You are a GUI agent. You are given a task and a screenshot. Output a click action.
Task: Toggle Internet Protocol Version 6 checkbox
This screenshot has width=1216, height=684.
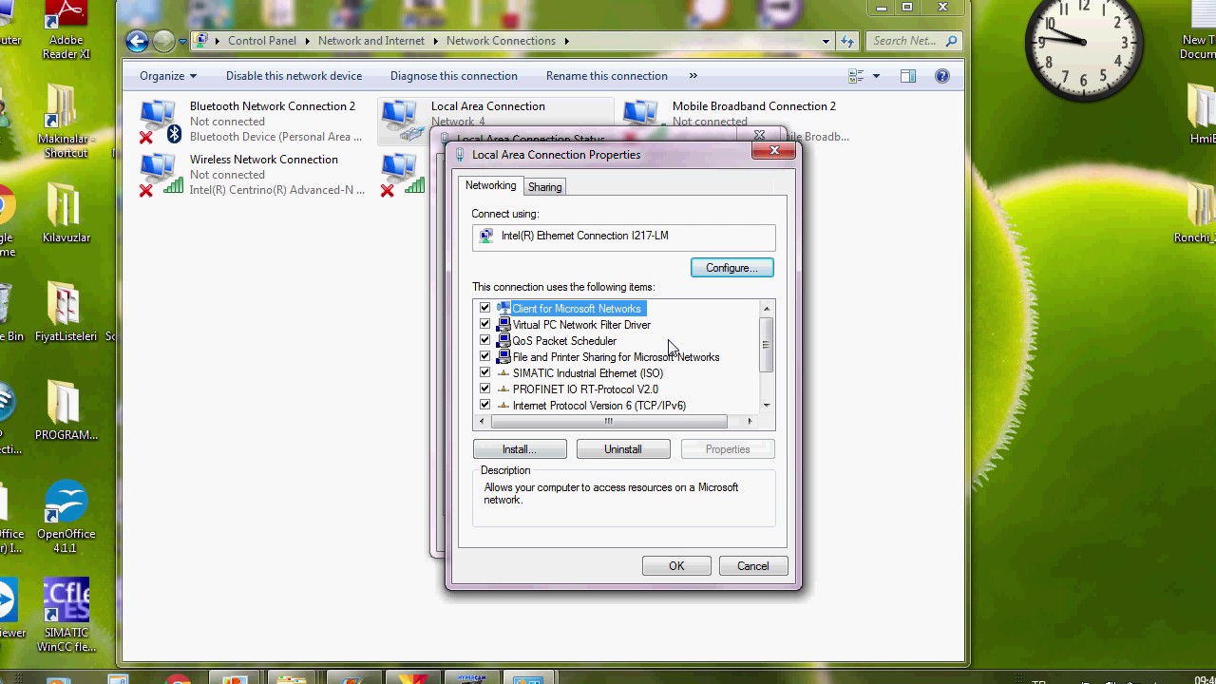pyautogui.click(x=485, y=406)
